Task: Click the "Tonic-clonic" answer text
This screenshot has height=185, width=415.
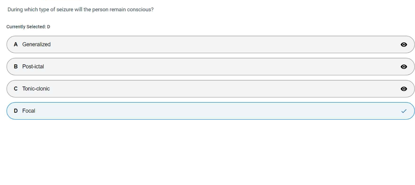Action: [x=36, y=89]
